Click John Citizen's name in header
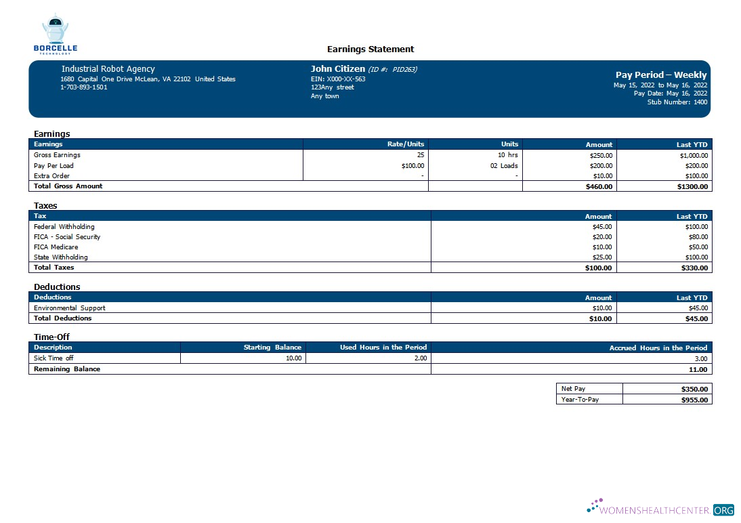 (331, 68)
